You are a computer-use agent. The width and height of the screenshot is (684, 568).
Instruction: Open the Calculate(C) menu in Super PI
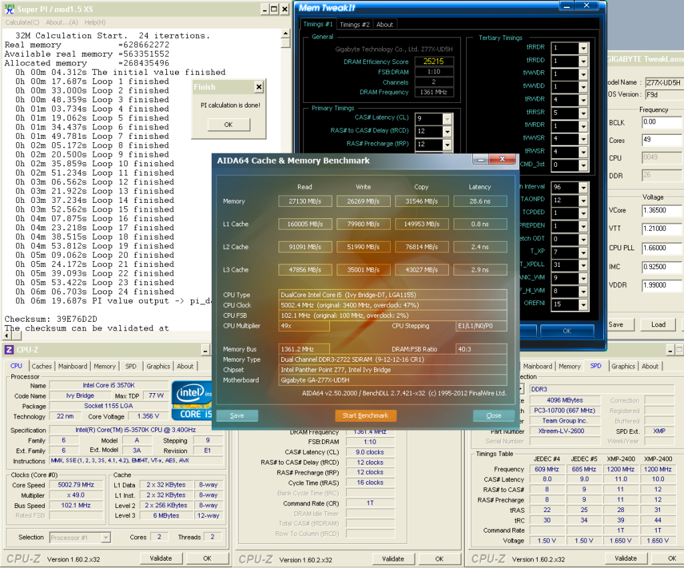pos(23,22)
